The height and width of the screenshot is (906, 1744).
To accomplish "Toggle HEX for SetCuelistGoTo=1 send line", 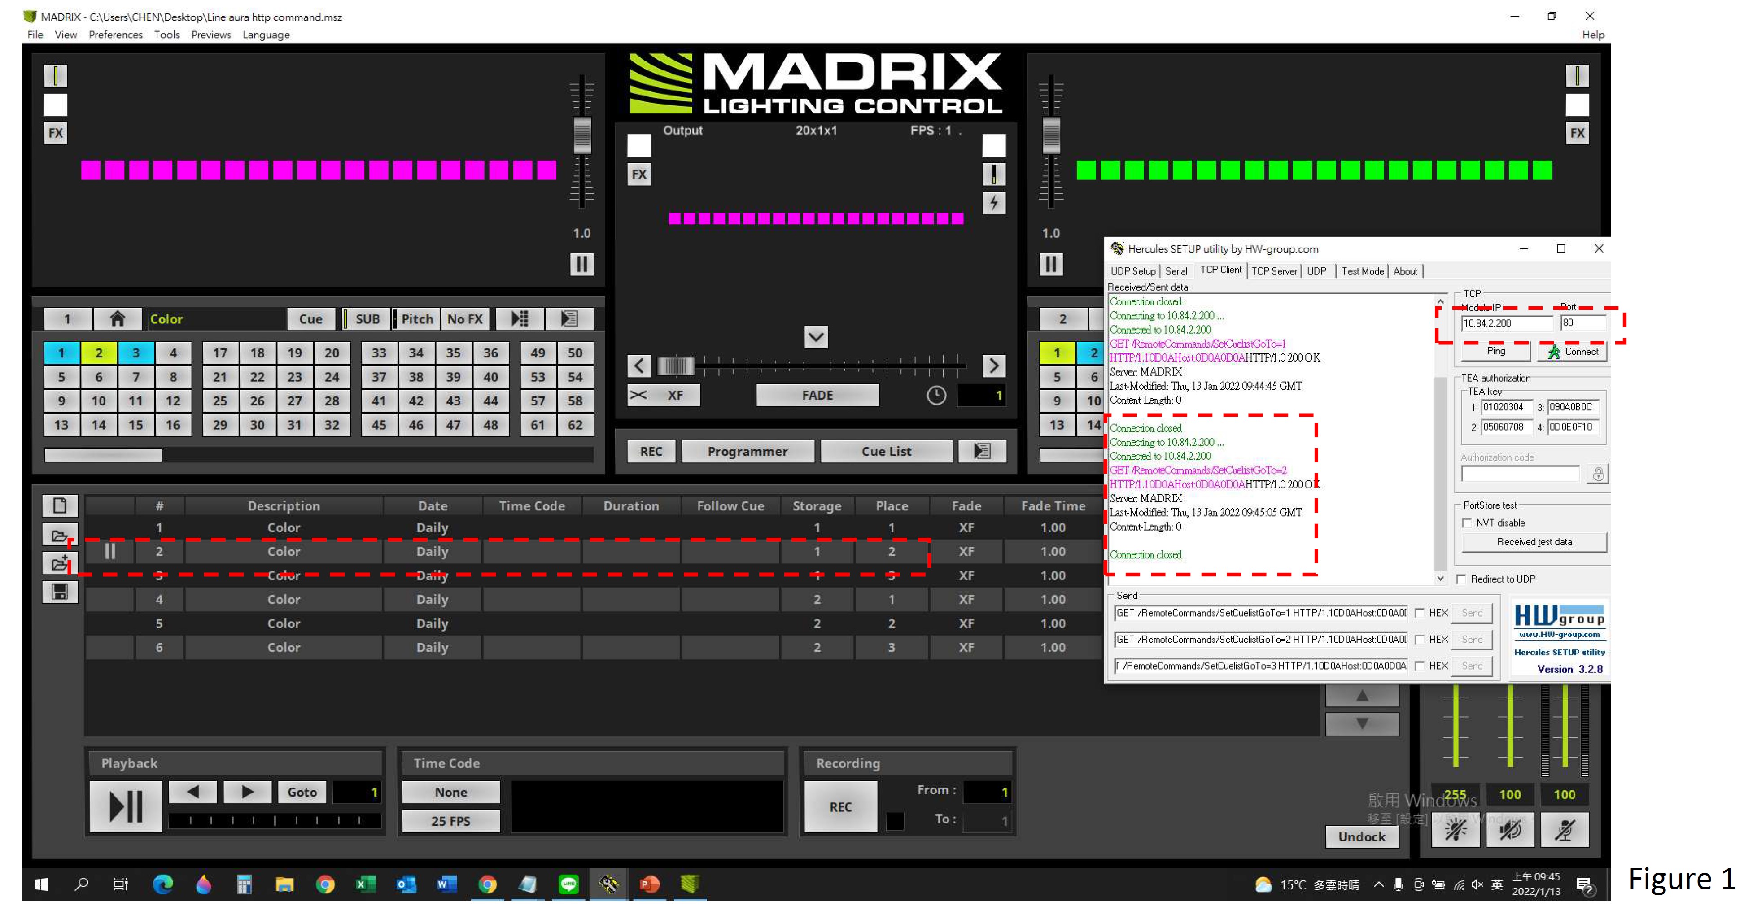I will (1420, 613).
